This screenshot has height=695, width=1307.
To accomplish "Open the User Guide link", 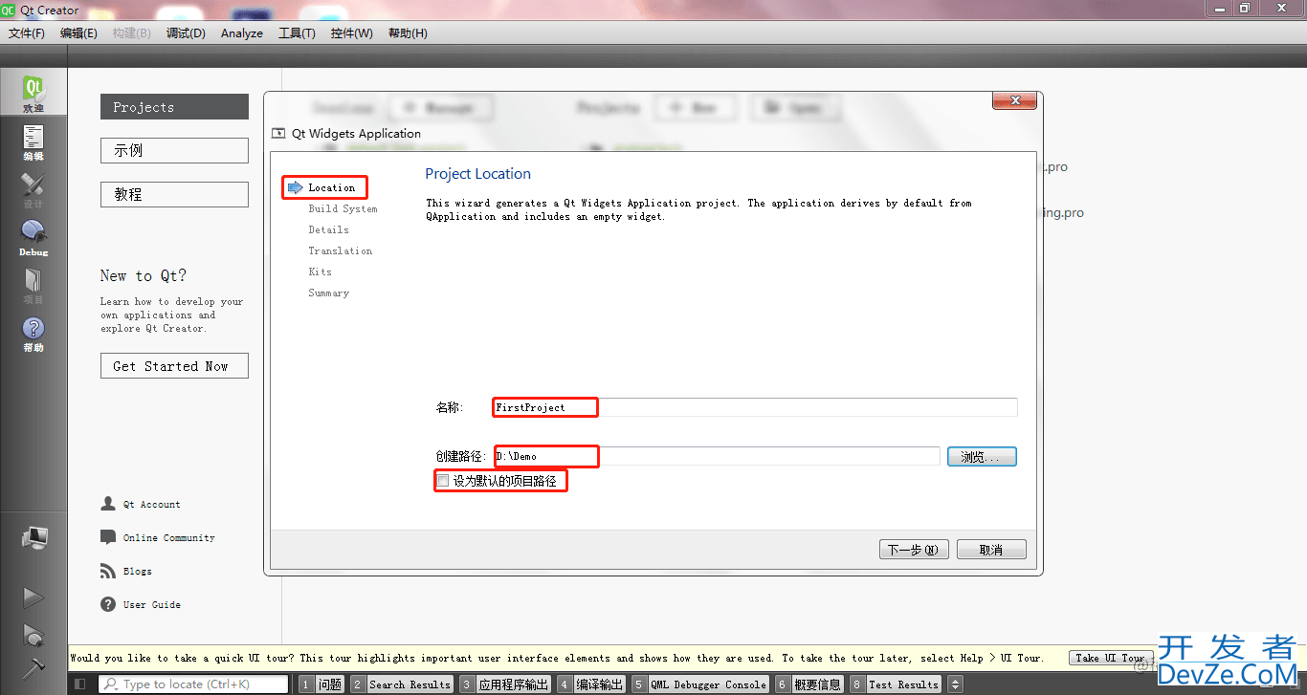I will pos(151,605).
